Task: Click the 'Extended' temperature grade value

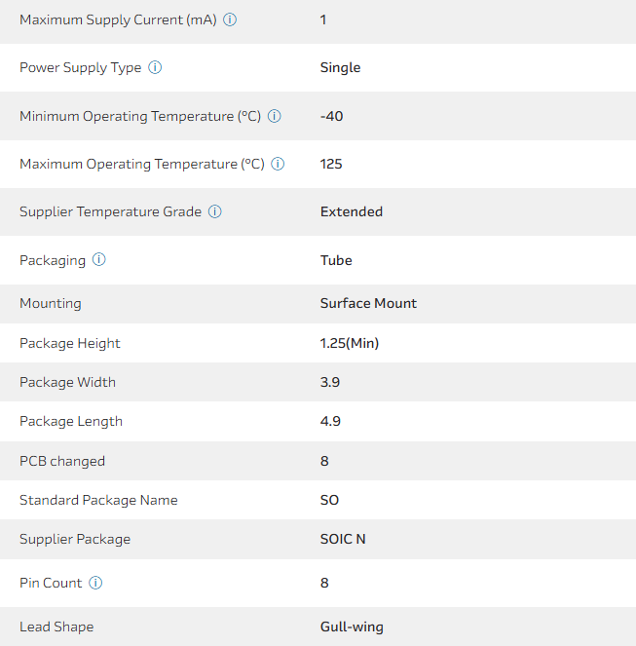Action: pos(352,211)
